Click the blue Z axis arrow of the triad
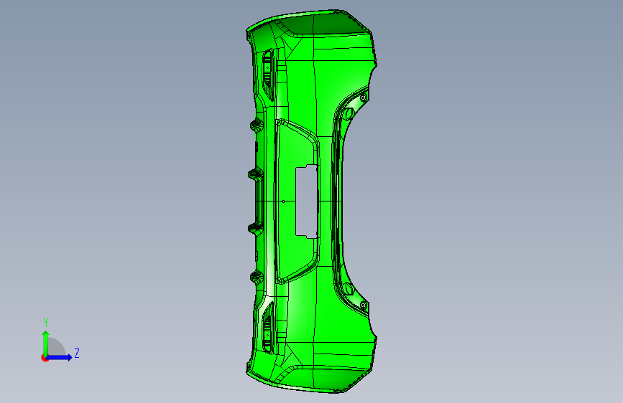 pyautogui.click(x=60, y=357)
